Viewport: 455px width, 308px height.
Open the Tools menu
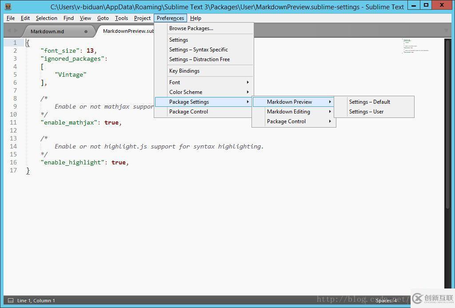point(121,18)
